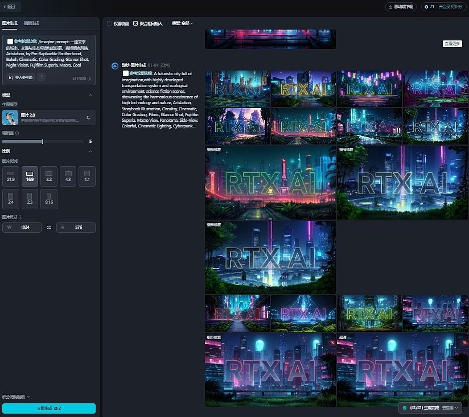Open the large red-bridge RTX AI image

[x=270, y=183]
